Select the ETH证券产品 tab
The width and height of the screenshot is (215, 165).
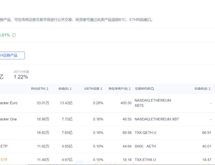tap(12, 55)
